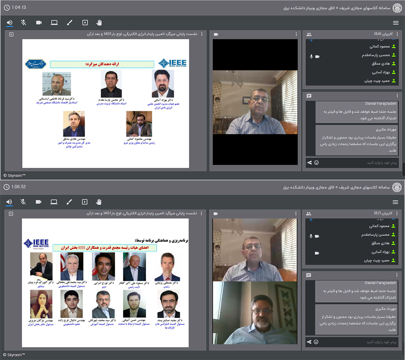Unmute the microphone in the 1:04:13 session toolbar
The width and height of the screenshot is (405, 360).
point(24,23)
